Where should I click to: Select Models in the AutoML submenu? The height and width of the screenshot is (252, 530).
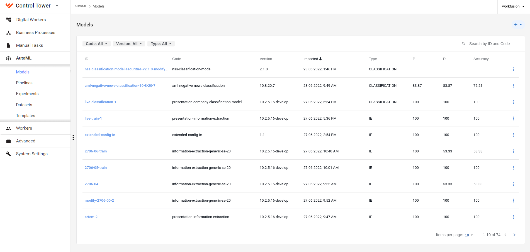[x=23, y=72]
